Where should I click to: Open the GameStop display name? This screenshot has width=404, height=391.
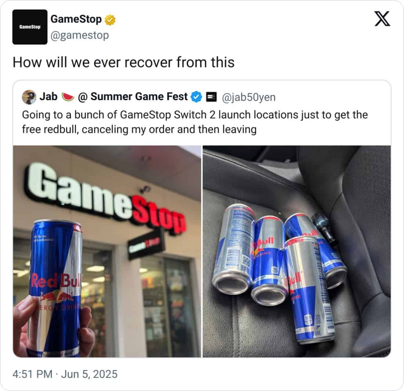click(76, 19)
